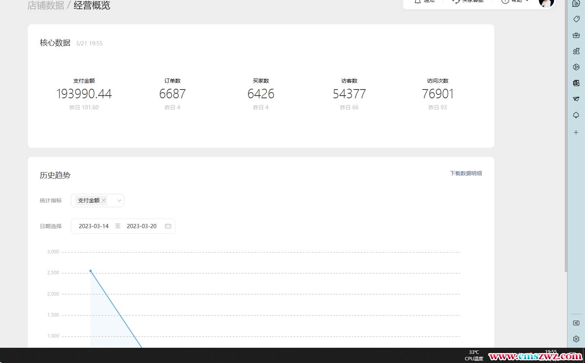
Task: Open the Games chess-piece sidebar icon
Action: click(x=576, y=51)
